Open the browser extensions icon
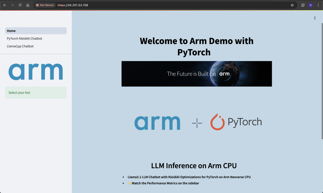 coord(303,5)
